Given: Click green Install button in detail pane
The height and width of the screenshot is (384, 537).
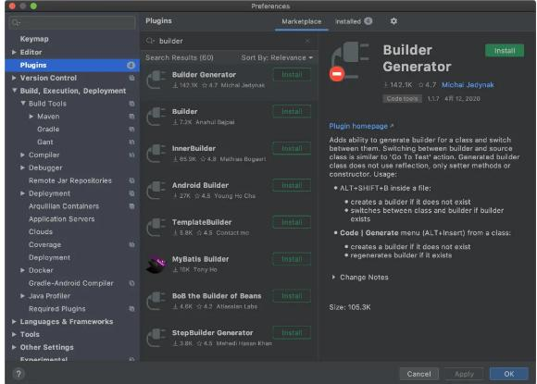Looking at the screenshot, I should 505,51.
